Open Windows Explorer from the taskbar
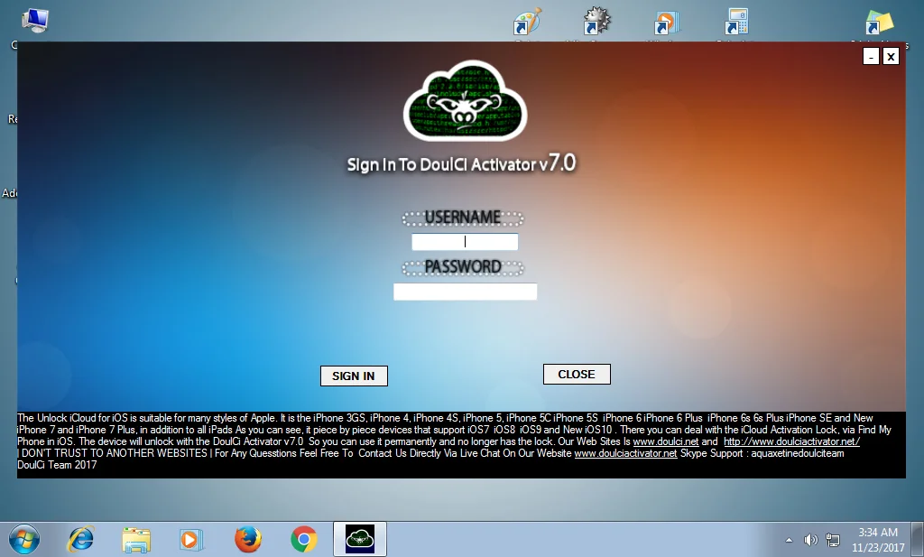 (x=136, y=539)
